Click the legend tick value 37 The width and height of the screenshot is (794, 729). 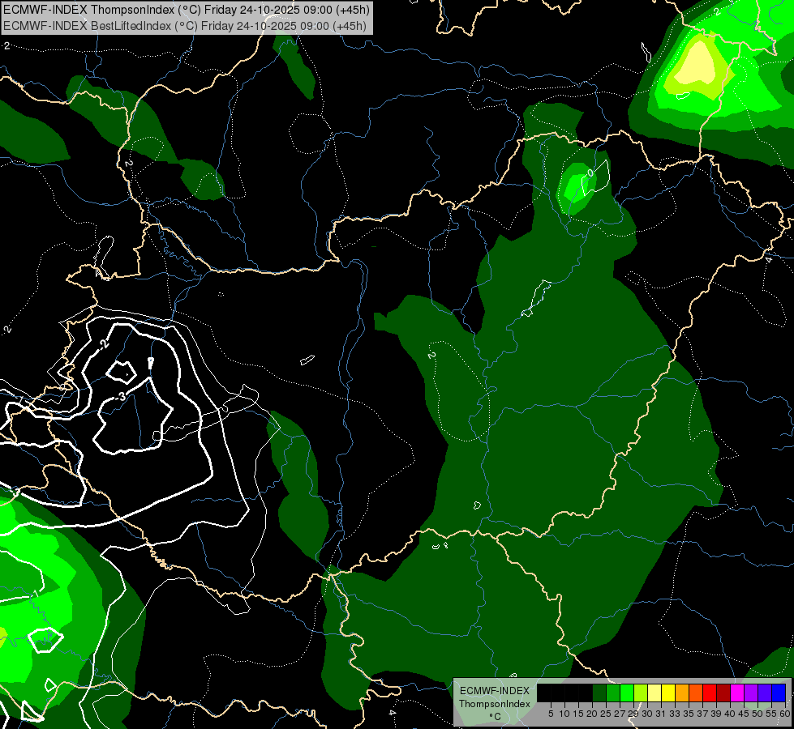point(702,714)
